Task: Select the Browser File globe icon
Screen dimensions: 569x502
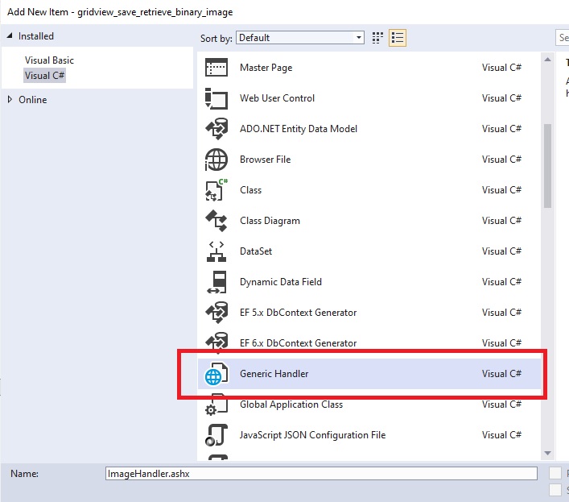Action: point(216,160)
